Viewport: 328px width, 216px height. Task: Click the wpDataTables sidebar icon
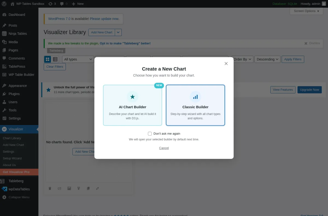[4, 189]
